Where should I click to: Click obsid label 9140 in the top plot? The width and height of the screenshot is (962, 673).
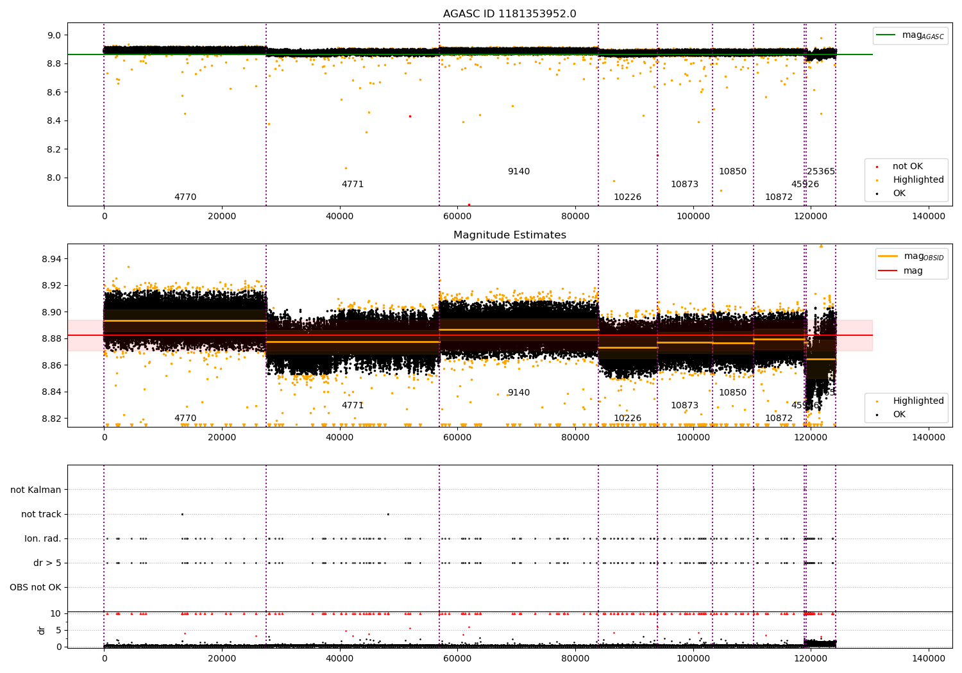pos(519,172)
